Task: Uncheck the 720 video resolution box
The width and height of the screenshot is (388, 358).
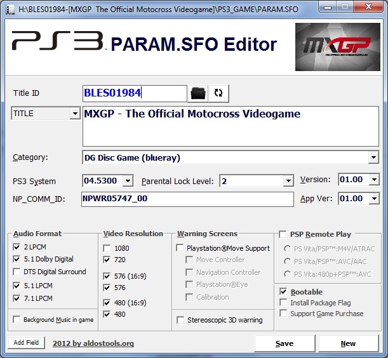Action: [x=107, y=260]
